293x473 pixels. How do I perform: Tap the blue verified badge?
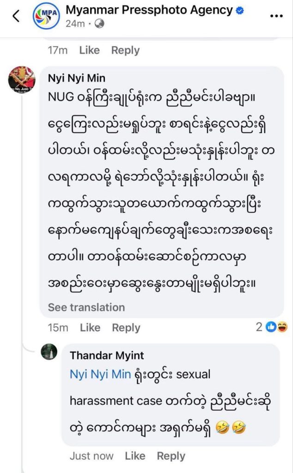[x=240, y=10]
